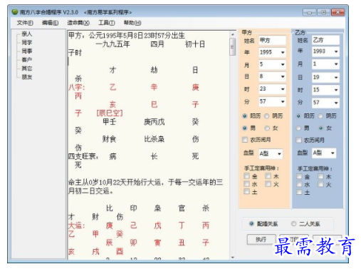
Task: Click the 执行 execute button
Action: click(x=261, y=239)
